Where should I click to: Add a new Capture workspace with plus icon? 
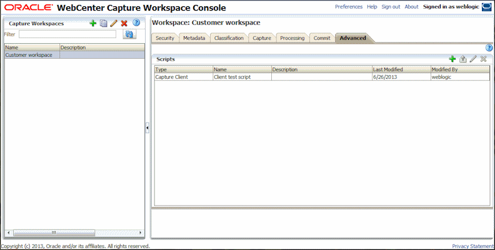coord(92,23)
